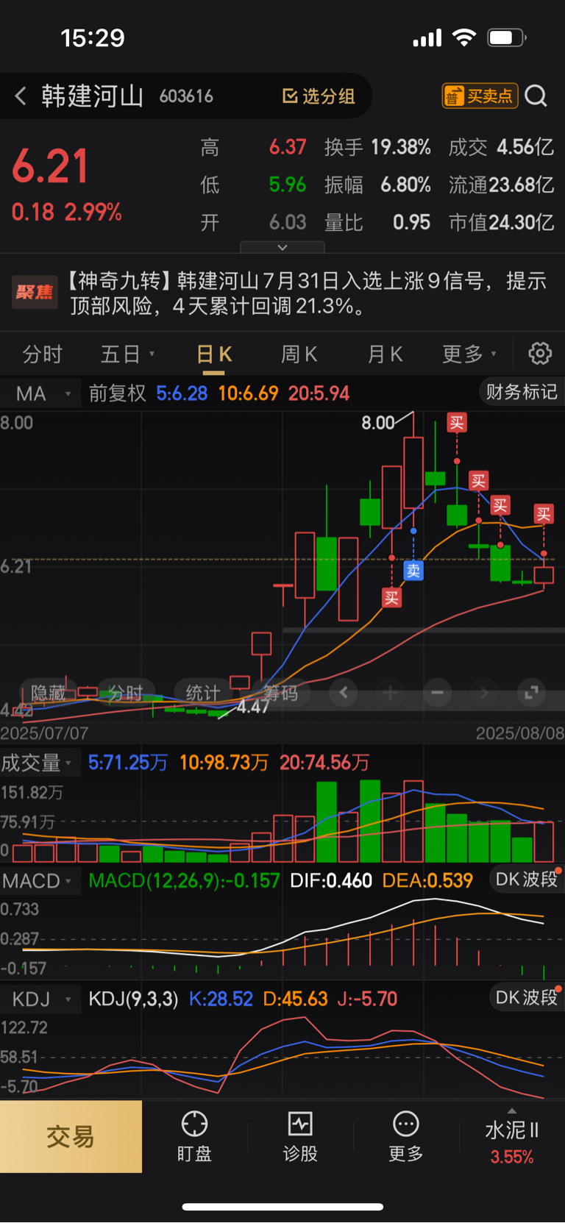Screen dimensions: 565x1223
Task: Open 诊股 stock diagnosis icon
Action: click(300, 1137)
